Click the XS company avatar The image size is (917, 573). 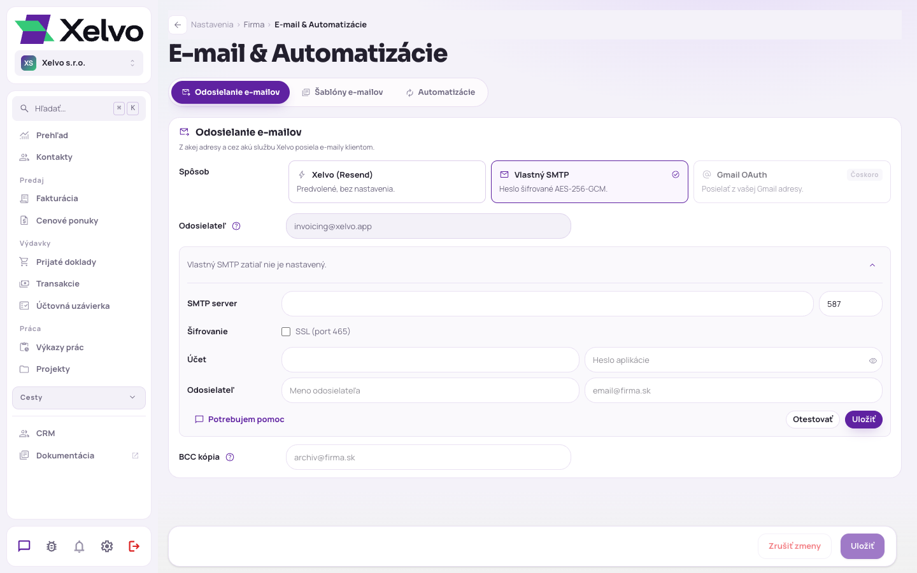(29, 63)
